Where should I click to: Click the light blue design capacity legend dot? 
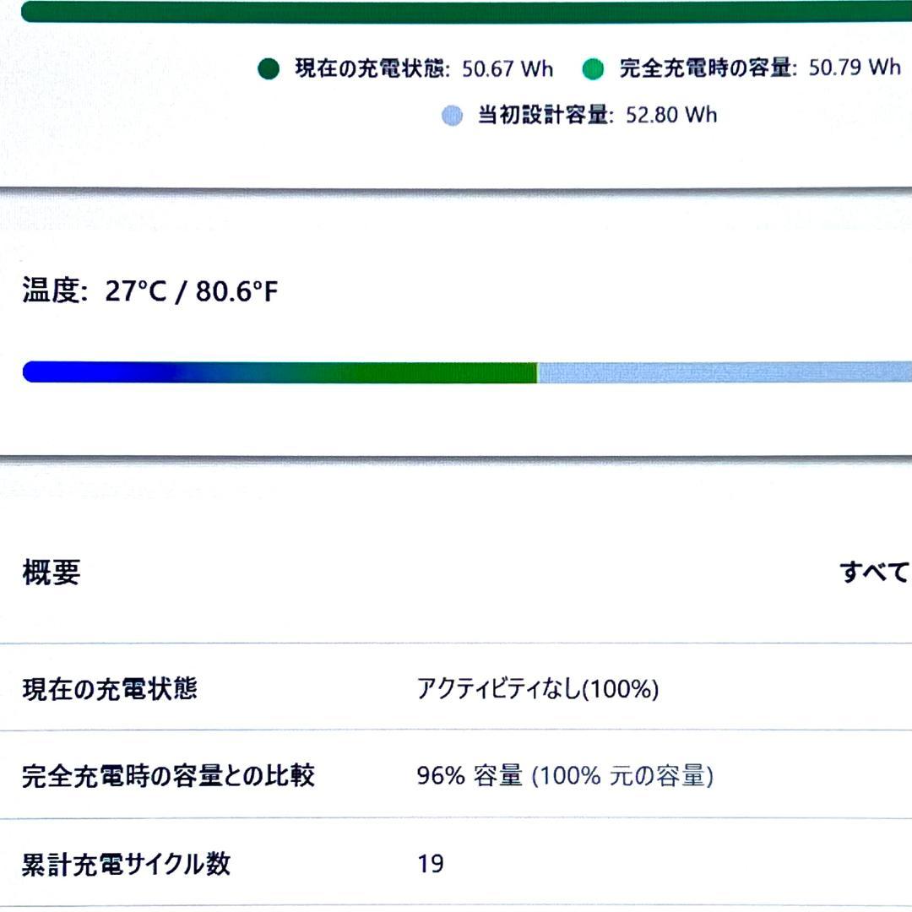451,115
